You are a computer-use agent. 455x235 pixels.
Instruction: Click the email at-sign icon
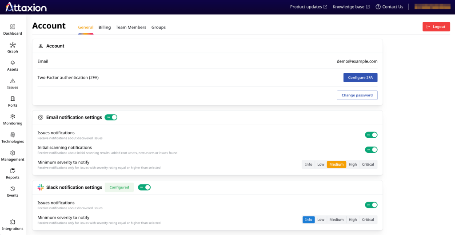[40, 117]
